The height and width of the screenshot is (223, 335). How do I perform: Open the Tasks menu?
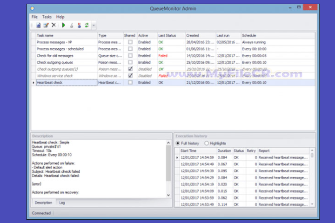click(x=47, y=17)
